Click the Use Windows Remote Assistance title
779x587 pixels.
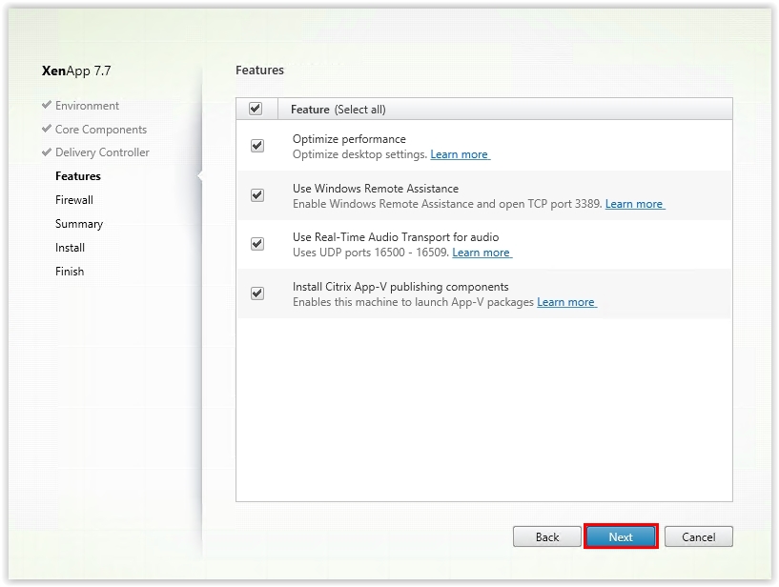coord(376,189)
